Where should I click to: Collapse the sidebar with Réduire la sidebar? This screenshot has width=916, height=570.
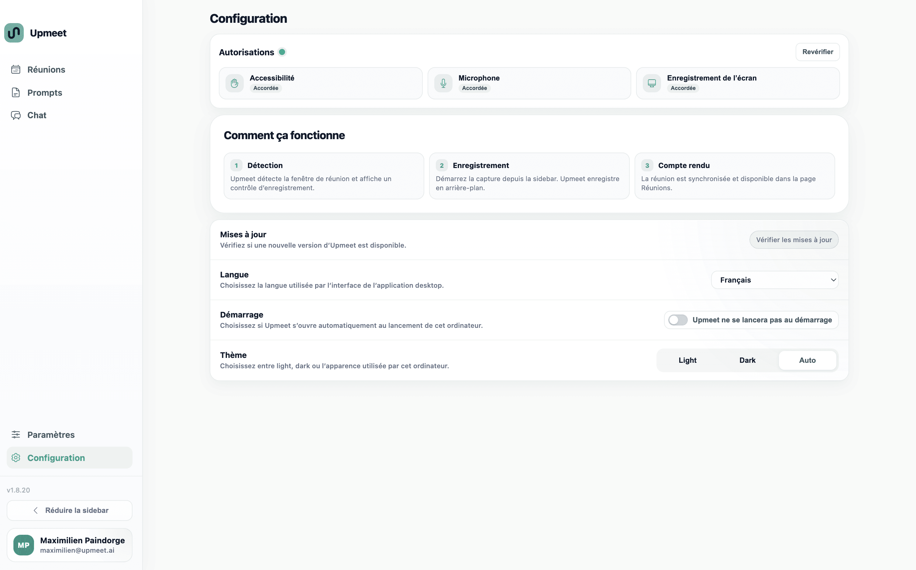tap(69, 510)
